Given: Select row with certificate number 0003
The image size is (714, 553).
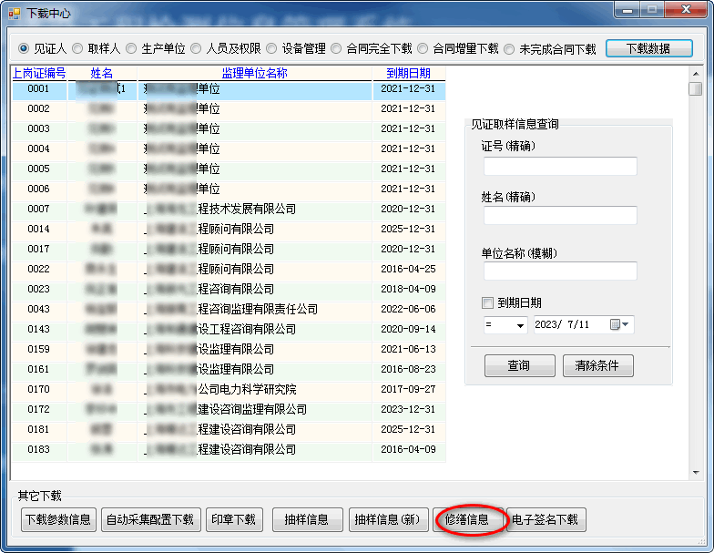Looking at the screenshot, I should tap(229, 129).
